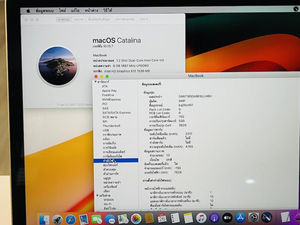Select กล้อง in the sidebar
Image resolution: width=300 pixels, height=225 pixels.
(x=106, y=139)
